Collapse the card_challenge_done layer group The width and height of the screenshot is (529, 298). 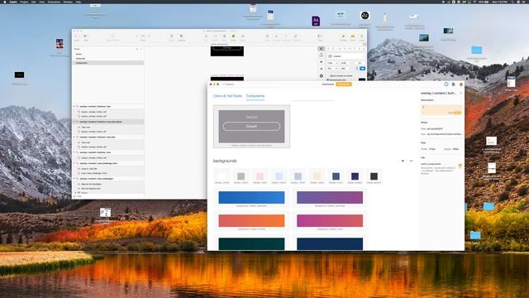click(x=74, y=163)
